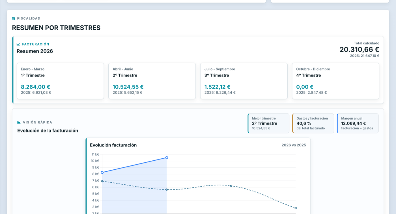Click the 1.522,12 € amount
The width and height of the screenshot is (396, 214).
218,87
